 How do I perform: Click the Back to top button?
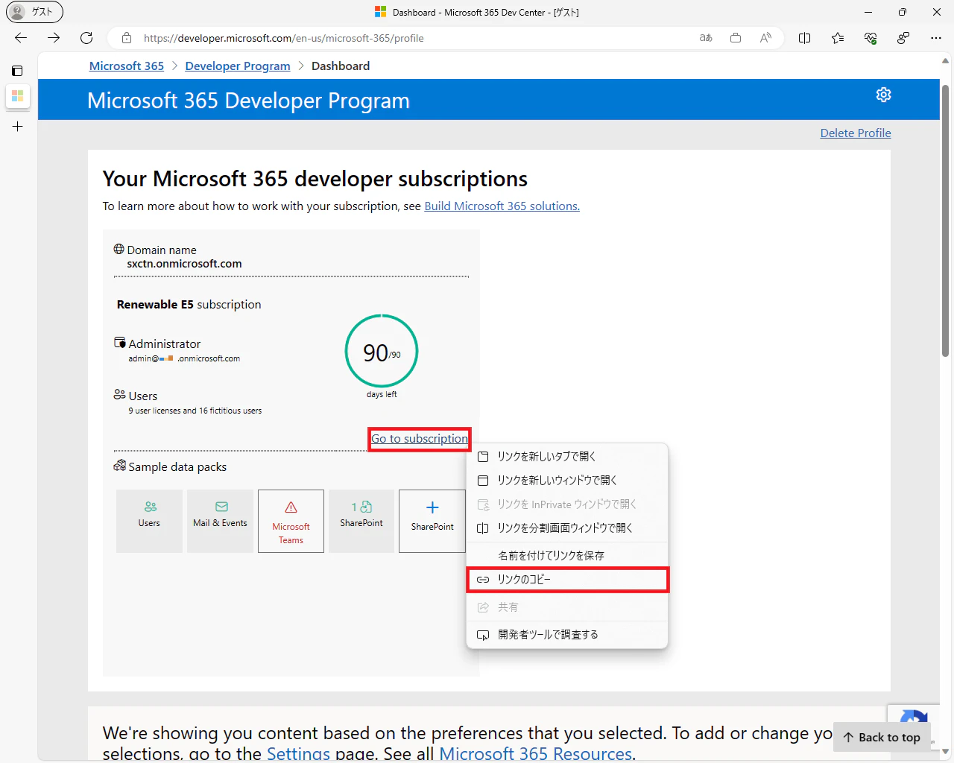point(882,737)
